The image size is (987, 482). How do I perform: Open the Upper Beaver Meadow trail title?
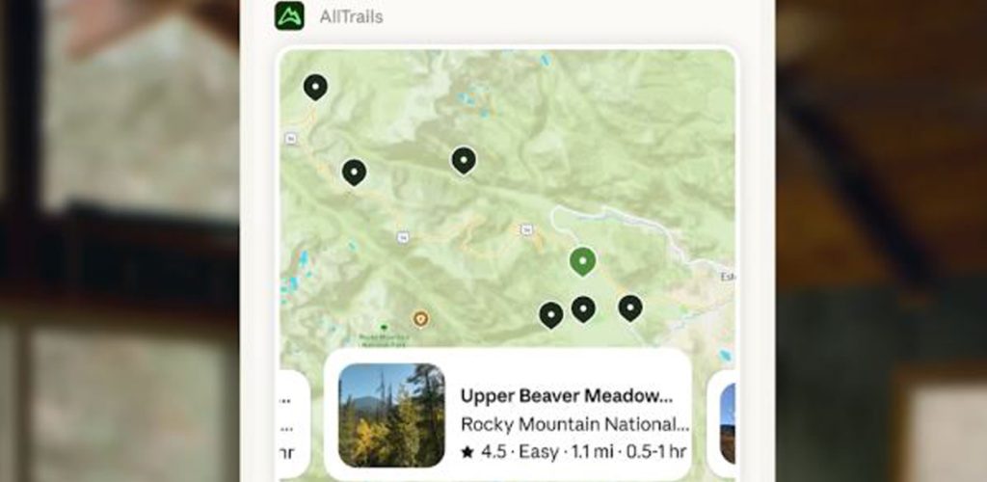[567, 396]
